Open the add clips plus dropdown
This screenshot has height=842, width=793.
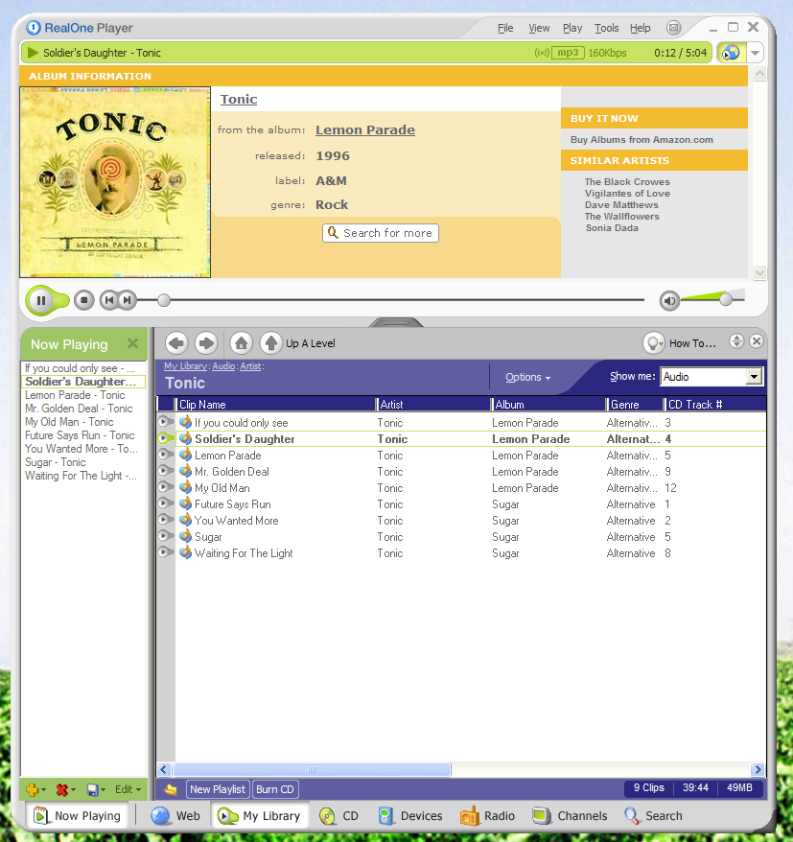[36, 789]
